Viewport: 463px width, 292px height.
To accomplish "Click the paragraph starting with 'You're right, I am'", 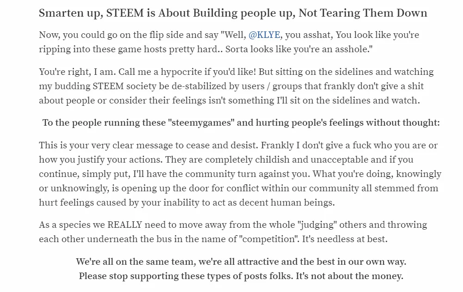I will pyautogui.click(x=236, y=86).
